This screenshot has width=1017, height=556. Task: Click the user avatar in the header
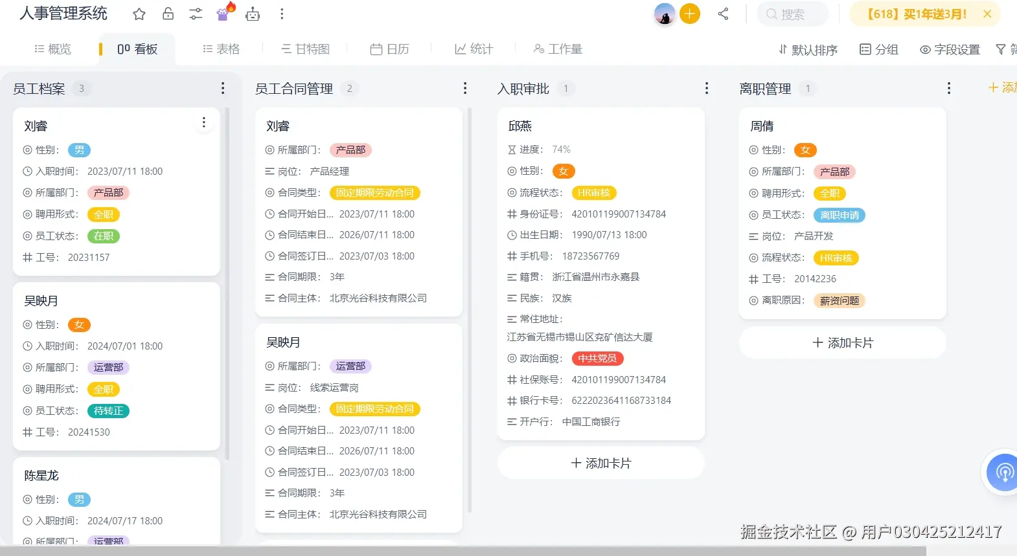click(665, 14)
